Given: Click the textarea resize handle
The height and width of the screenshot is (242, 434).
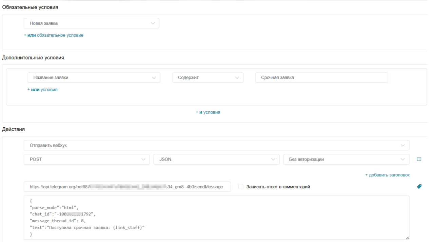Looking at the screenshot, I should coord(407,238).
